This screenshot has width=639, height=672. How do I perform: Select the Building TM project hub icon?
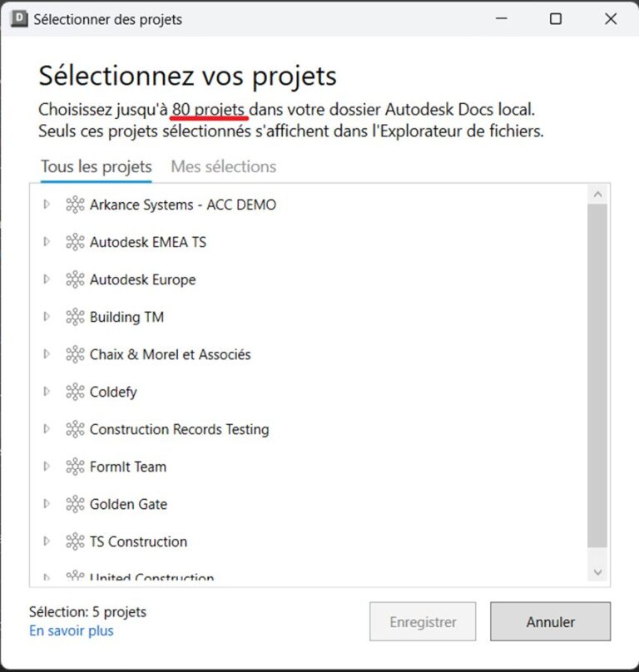pos(75,317)
